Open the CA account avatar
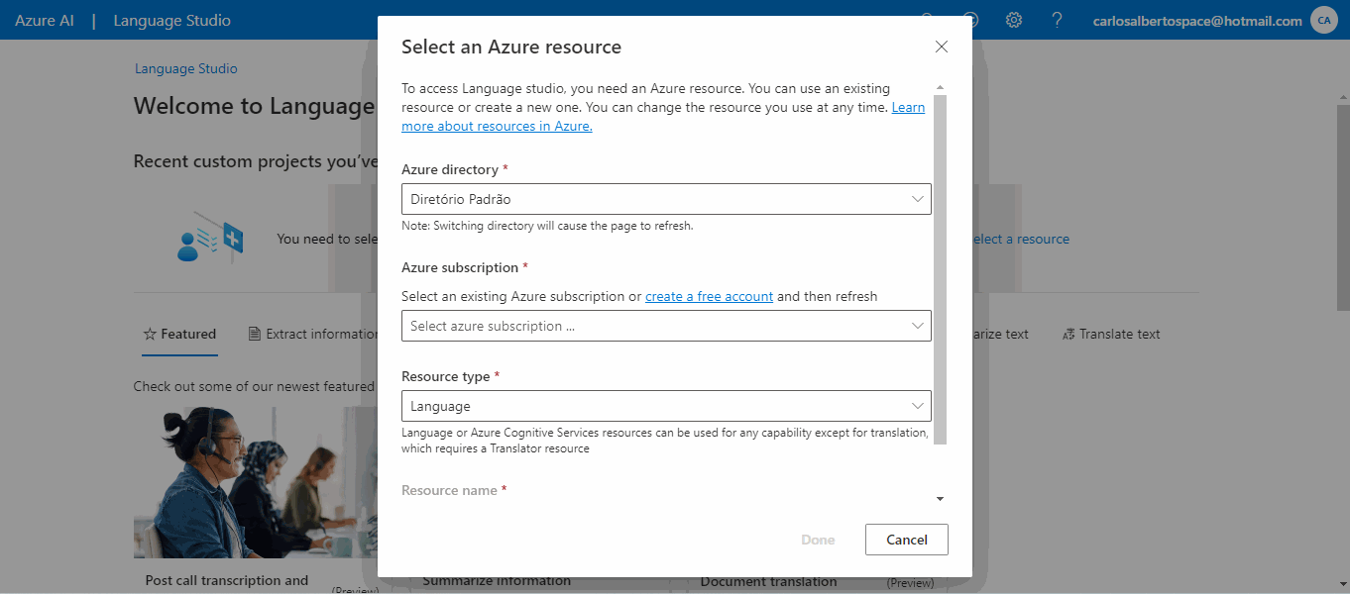 click(1324, 20)
